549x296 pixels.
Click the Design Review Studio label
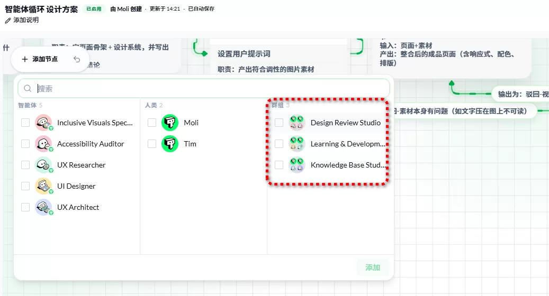pyautogui.click(x=346, y=123)
